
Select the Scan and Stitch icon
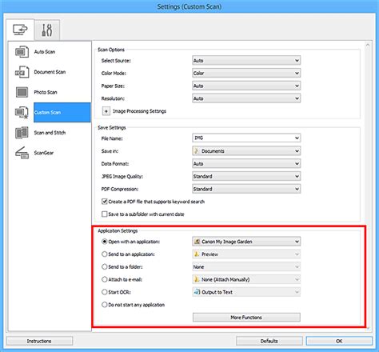(22, 133)
